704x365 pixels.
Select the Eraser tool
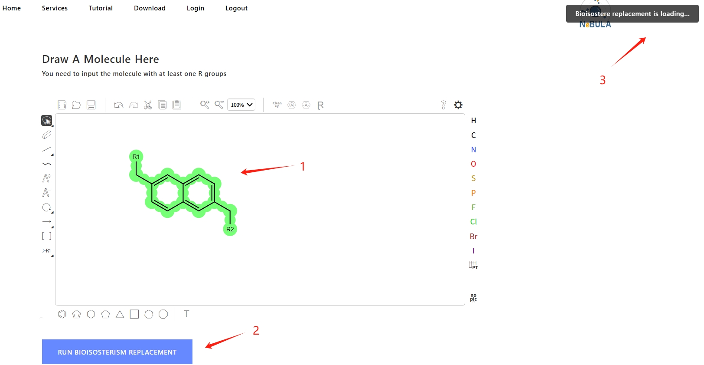coord(47,135)
